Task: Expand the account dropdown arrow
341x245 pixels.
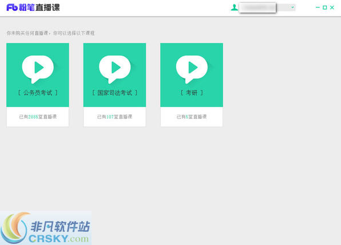Action: 292,7
